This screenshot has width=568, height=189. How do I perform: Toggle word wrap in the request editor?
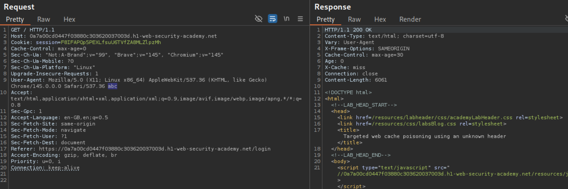tap(273, 19)
